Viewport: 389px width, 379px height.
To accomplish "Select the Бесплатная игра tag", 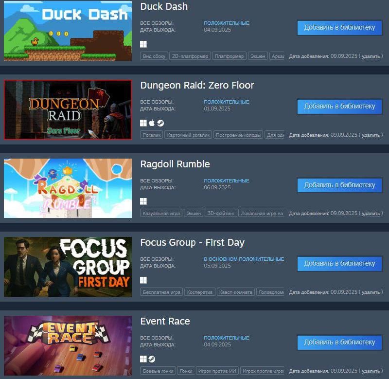I will tap(161, 292).
